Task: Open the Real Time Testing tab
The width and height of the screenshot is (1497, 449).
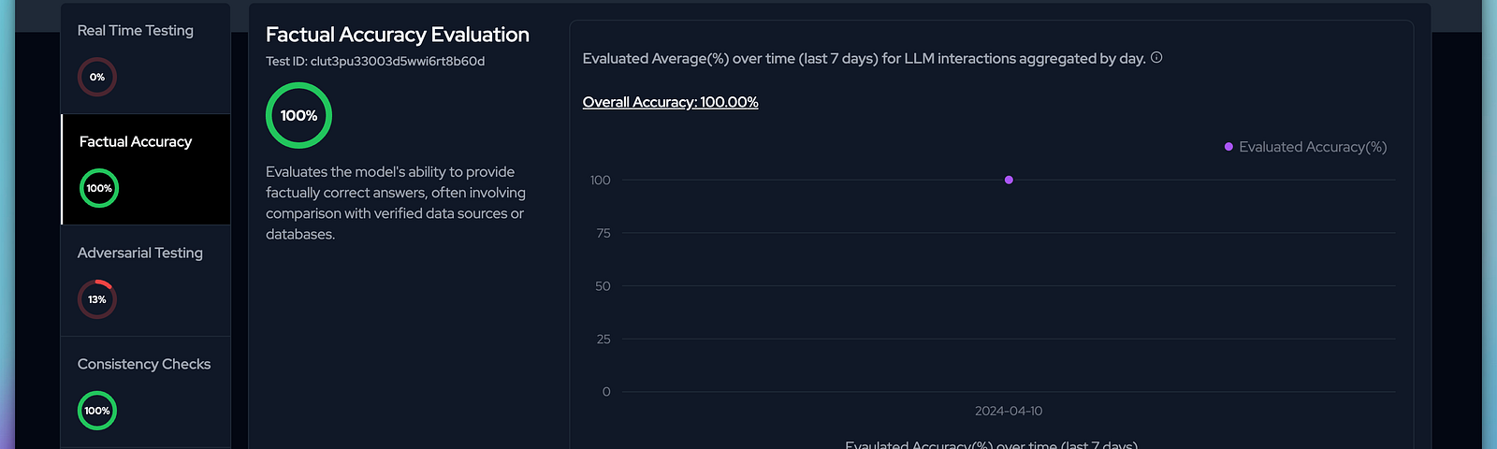Action: pyautogui.click(x=136, y=31)
